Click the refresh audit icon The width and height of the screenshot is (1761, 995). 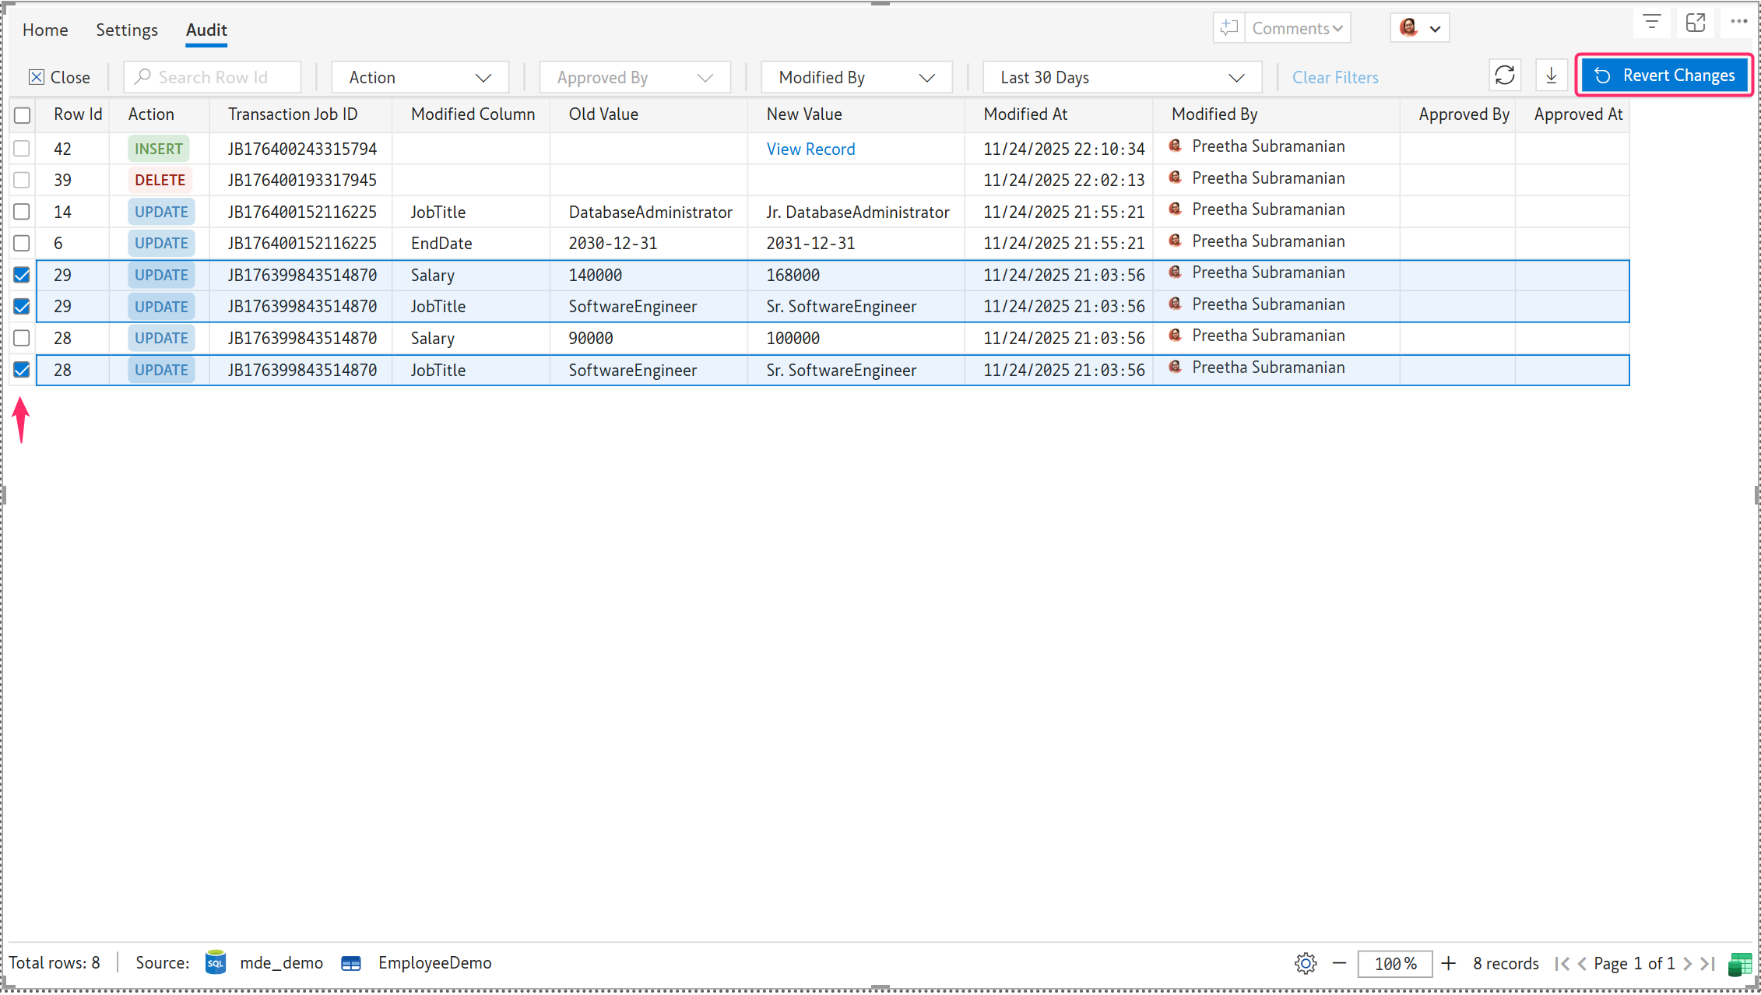(1504, 76)
